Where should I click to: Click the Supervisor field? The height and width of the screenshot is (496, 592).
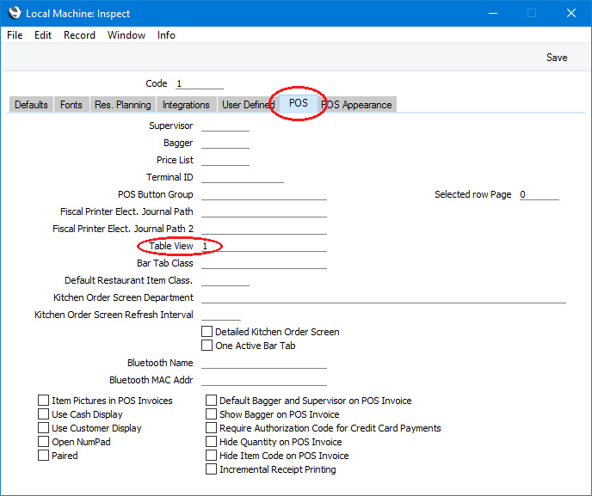pyautogui.click(x=225, y=126)
